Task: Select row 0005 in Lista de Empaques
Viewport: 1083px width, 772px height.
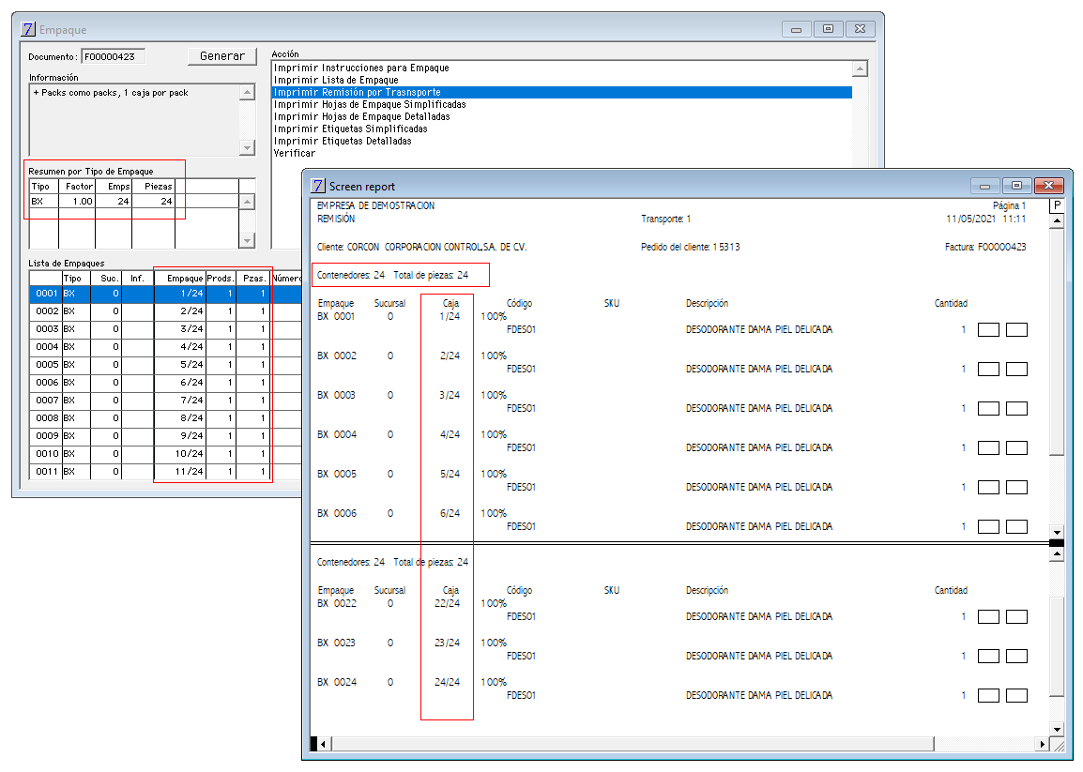Action: coord(166,365)
